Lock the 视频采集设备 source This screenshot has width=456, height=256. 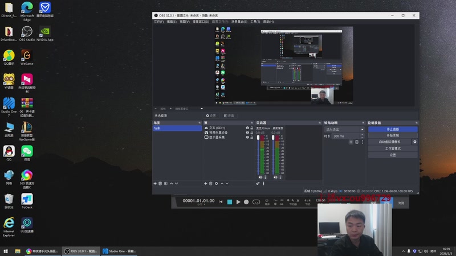pos(252,133)
